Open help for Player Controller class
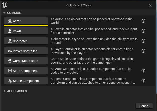Viewport: 157px width, 111px height. [143, 51]
